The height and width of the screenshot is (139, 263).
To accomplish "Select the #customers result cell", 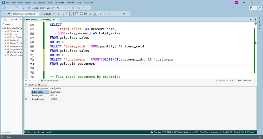I will pos(40,99).
